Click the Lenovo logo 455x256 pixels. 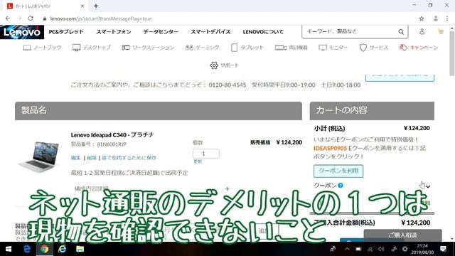tap(22, 32)
